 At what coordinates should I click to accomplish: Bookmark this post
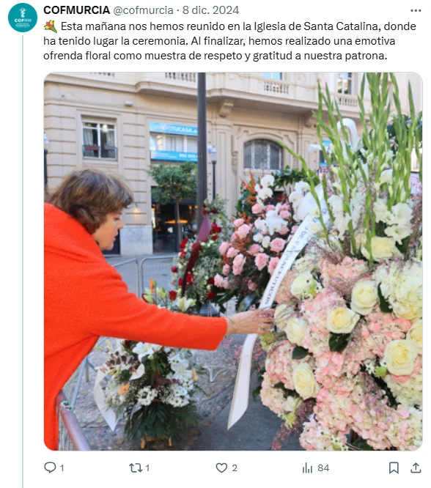click(x=394, y=467)
